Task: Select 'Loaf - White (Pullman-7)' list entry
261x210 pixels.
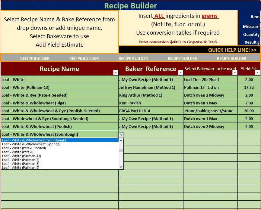Action: pyautogui.click(x=21, y=160)
